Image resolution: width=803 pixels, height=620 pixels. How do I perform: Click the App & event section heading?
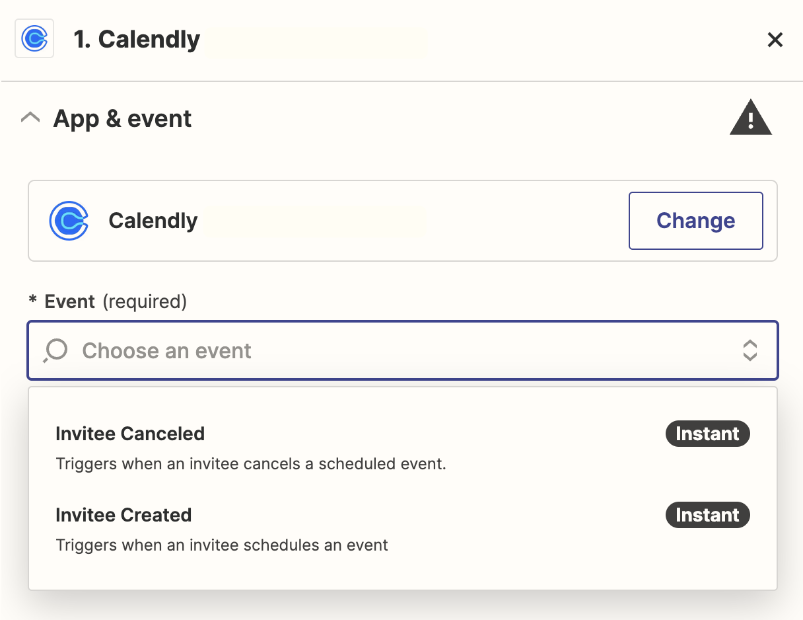pyautogui.click(x=122, y=119)
